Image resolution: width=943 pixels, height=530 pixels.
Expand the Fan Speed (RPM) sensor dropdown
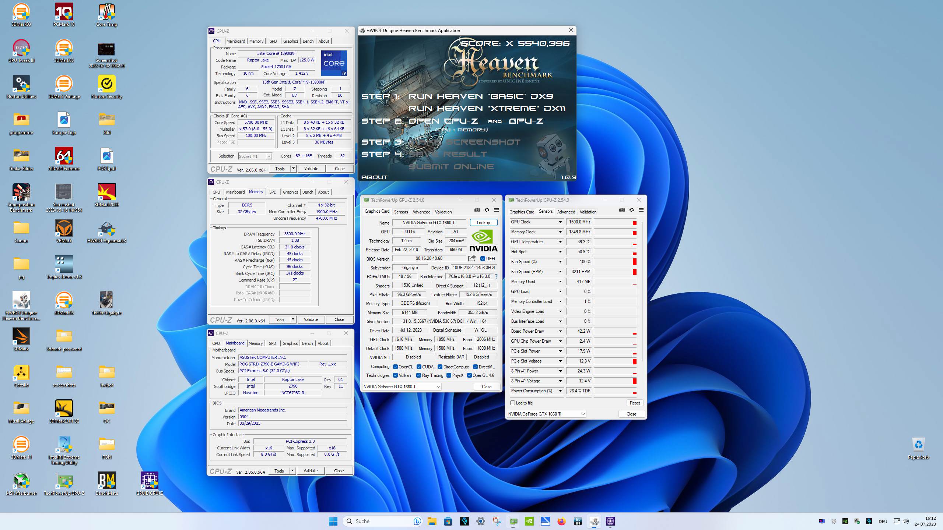(x=560, y=272)
